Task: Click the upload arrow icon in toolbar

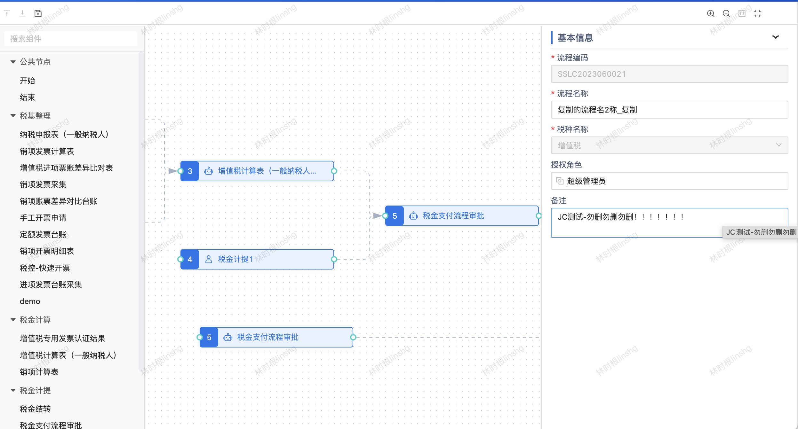Action: [x=7, y=13]
